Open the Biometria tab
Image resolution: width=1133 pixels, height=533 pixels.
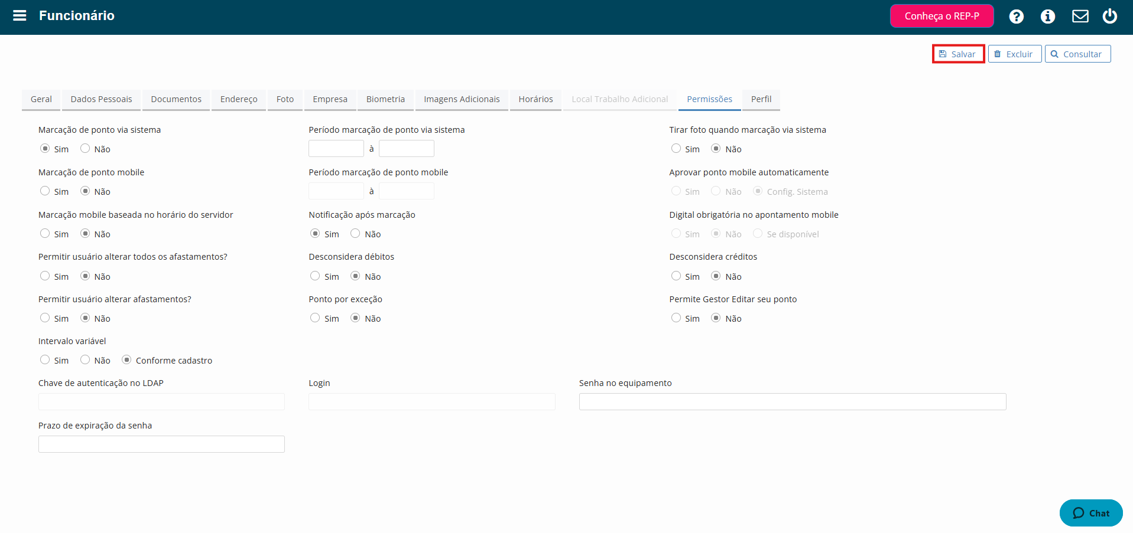click(x=385, y=99)
